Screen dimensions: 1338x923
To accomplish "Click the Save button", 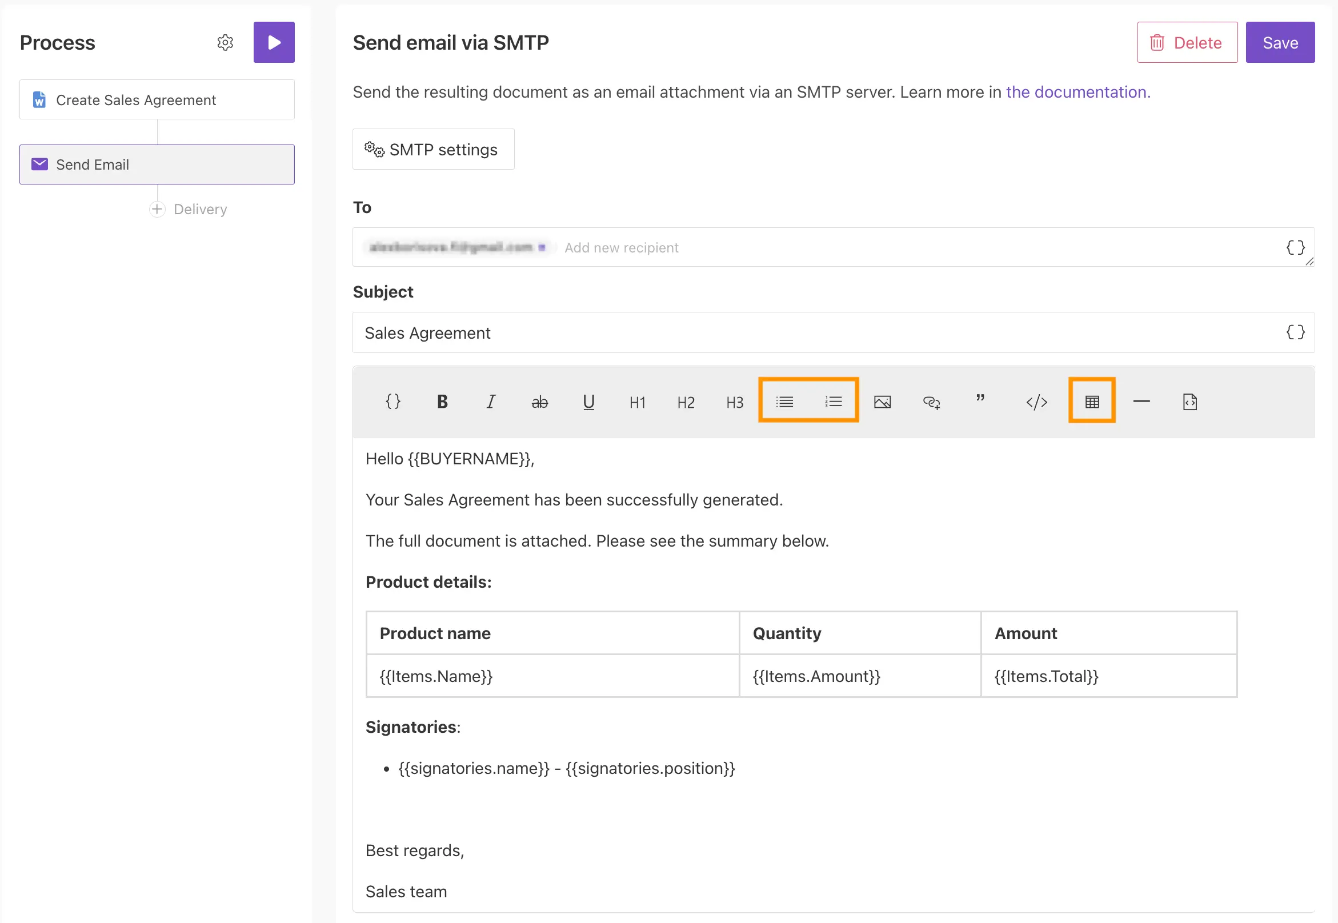I will [1280, 42].
